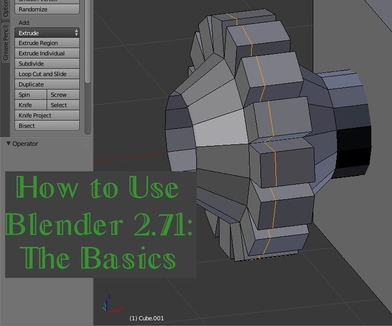The height and width of the screenshot is (326, 392).
Task: Click Extrude Region
Action: click(x=47, y=43)
